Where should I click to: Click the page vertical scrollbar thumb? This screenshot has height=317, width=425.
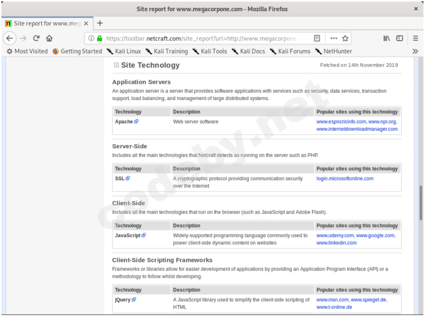pos(420,203)
